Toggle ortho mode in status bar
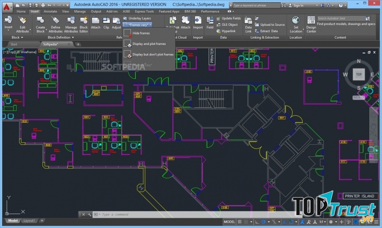The width and height of the screenshot is (382, 228). 257,222
